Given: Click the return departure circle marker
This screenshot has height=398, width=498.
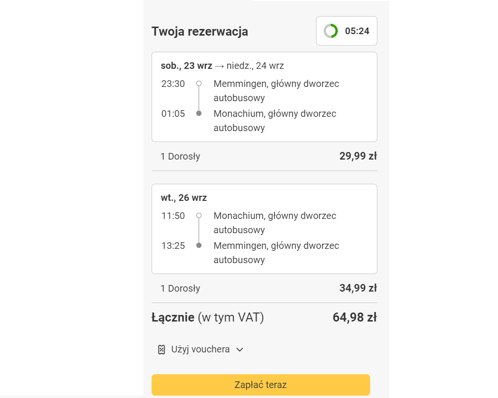Looking at the screenshot, I should pyautogui.click(x=199, y=216).
